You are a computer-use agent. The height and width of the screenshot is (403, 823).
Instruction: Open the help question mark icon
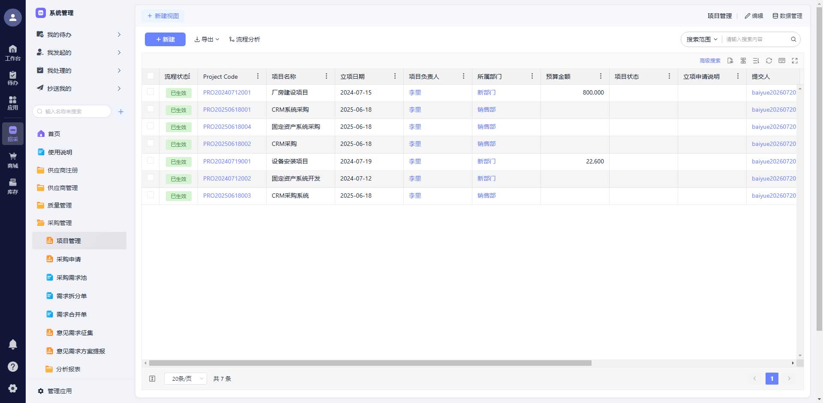[13, 367]
